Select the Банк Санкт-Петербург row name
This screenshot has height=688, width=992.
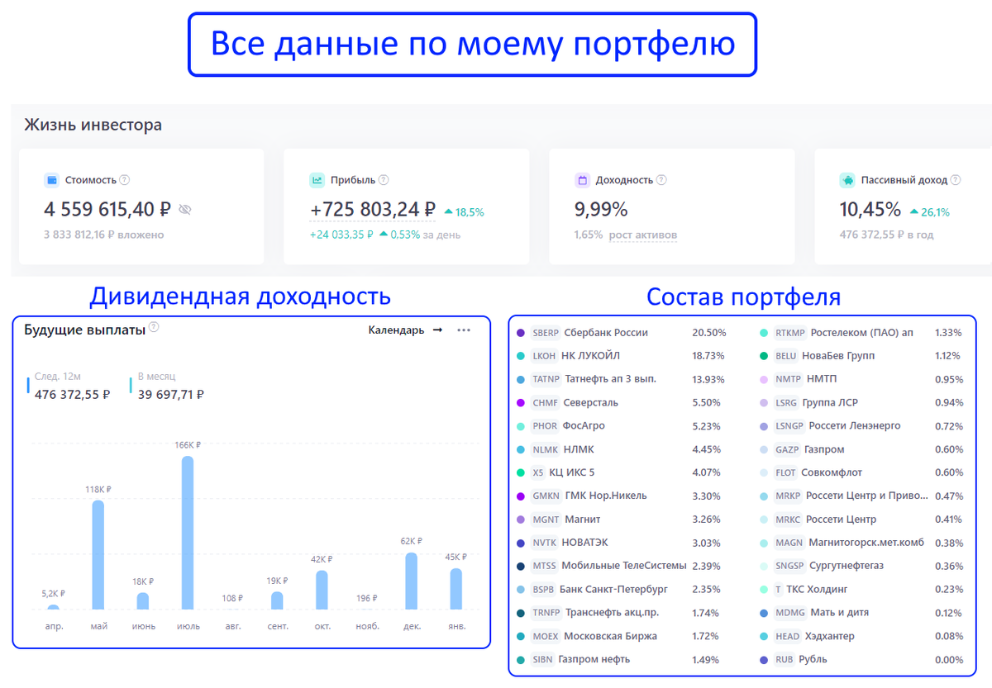click(614, 590)
